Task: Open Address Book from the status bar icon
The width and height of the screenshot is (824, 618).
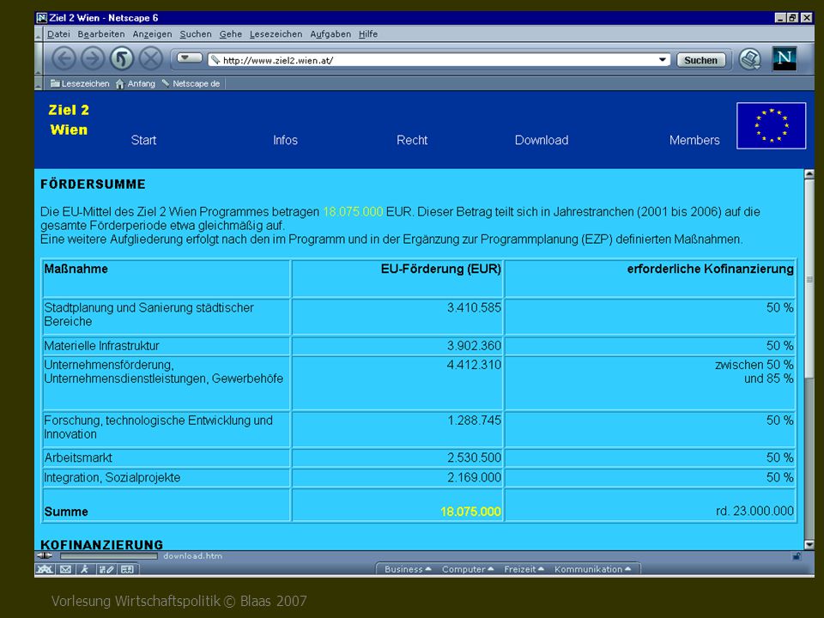Action: tap(128, 569)
